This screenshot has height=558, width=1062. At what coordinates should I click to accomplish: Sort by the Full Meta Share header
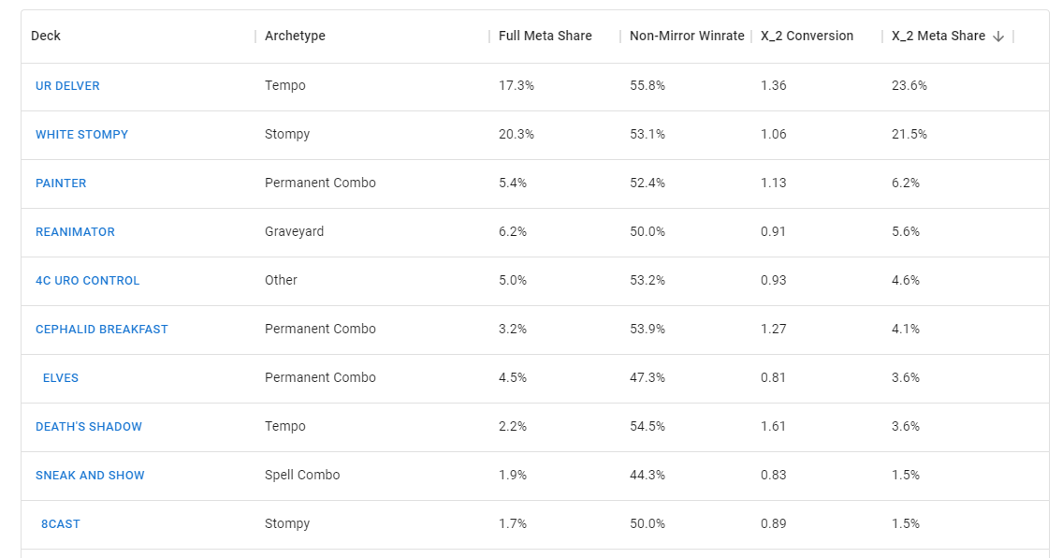(546, 36)
